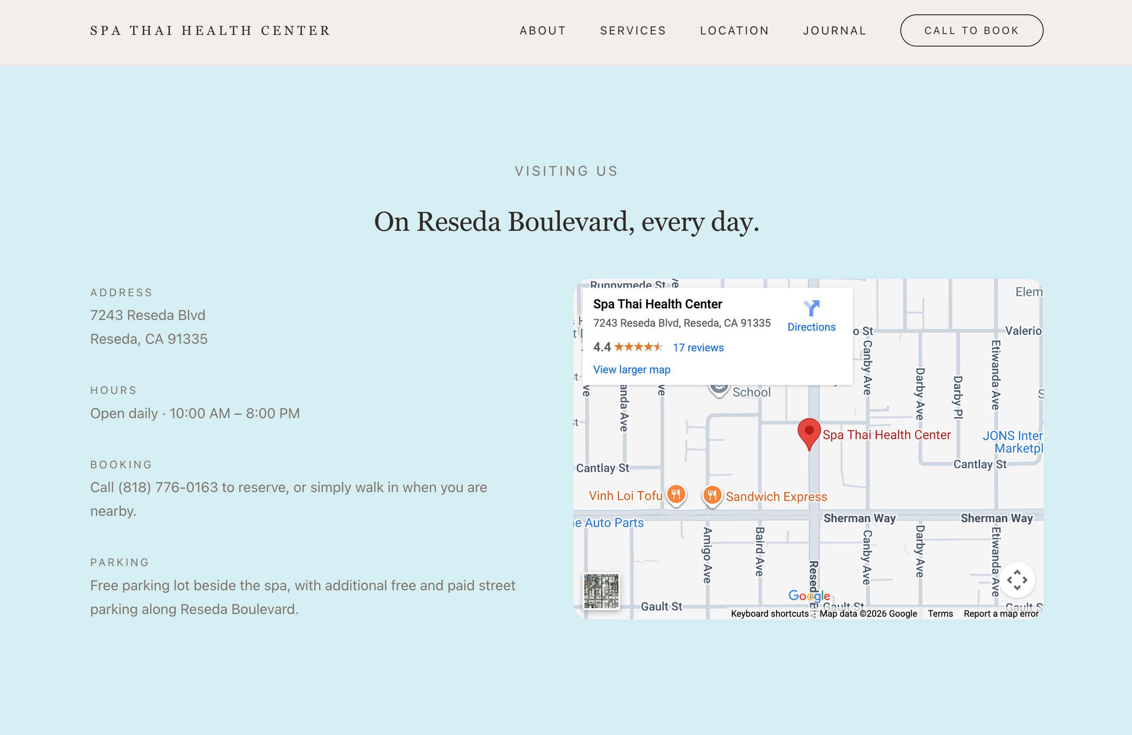
Task: Open the JOURNAL navigation item
Action: tap(835, 30)
